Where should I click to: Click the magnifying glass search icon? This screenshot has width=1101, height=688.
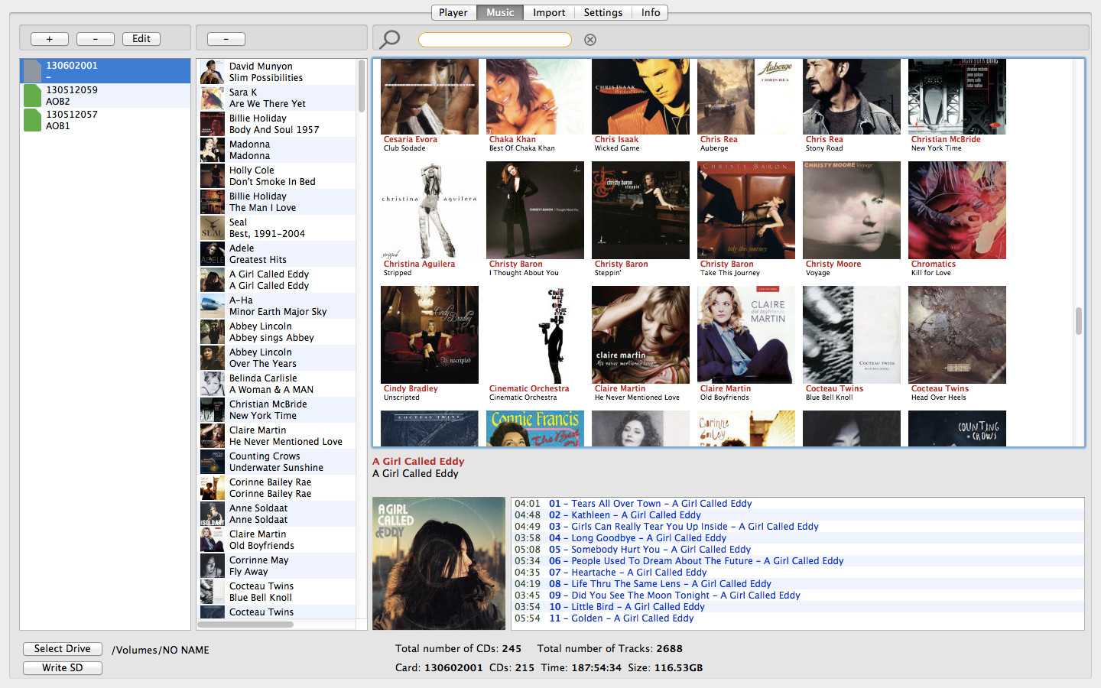390,39
